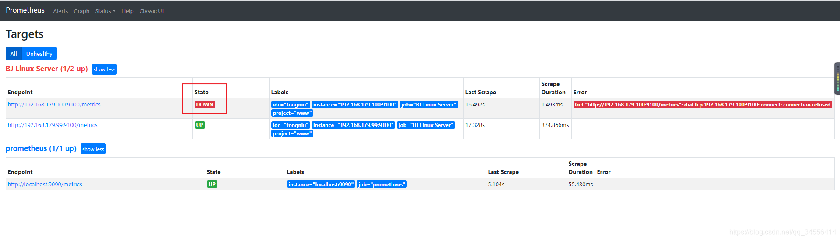840x240 pixels.
Task: Expand the Status dropdown menu
Action: 105,11
